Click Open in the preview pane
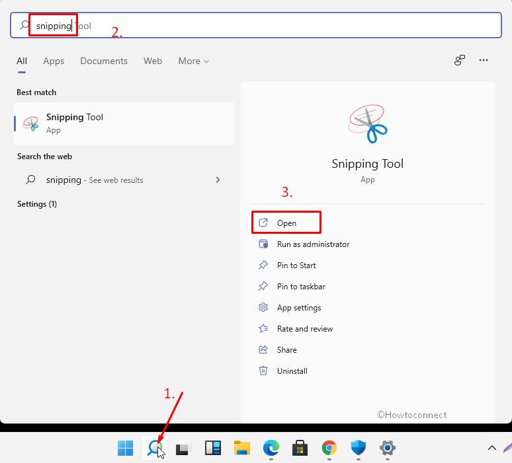Screen dimensions: 512x463 click(286, 223)
